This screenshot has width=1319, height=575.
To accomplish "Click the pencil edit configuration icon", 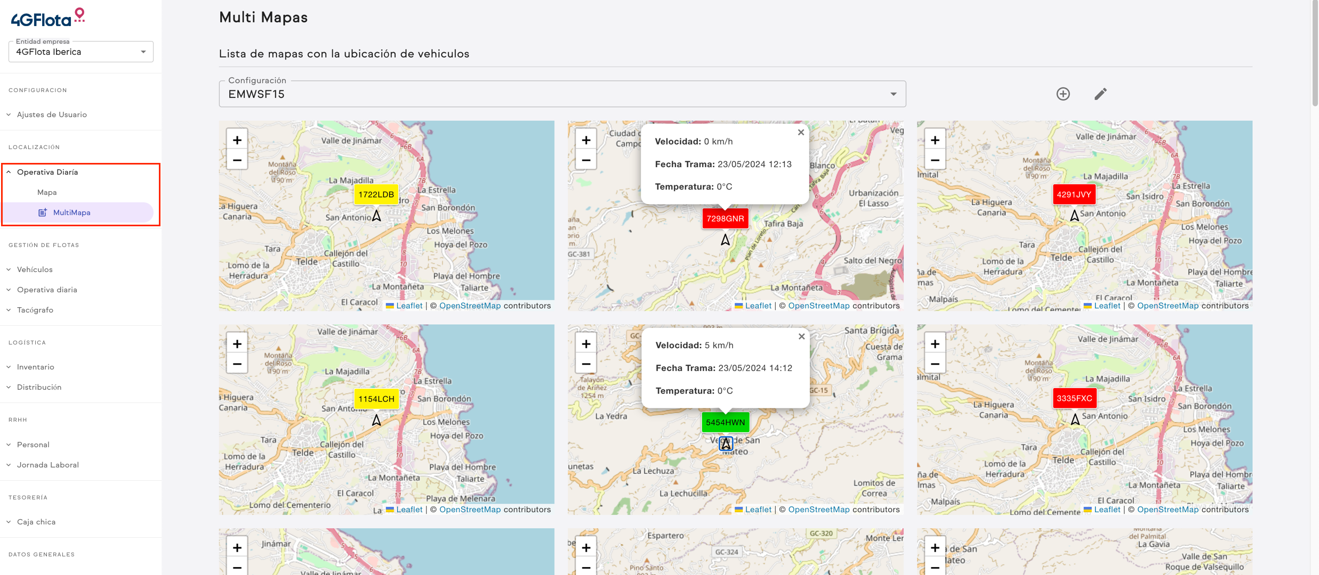I will pos(1100,94).
